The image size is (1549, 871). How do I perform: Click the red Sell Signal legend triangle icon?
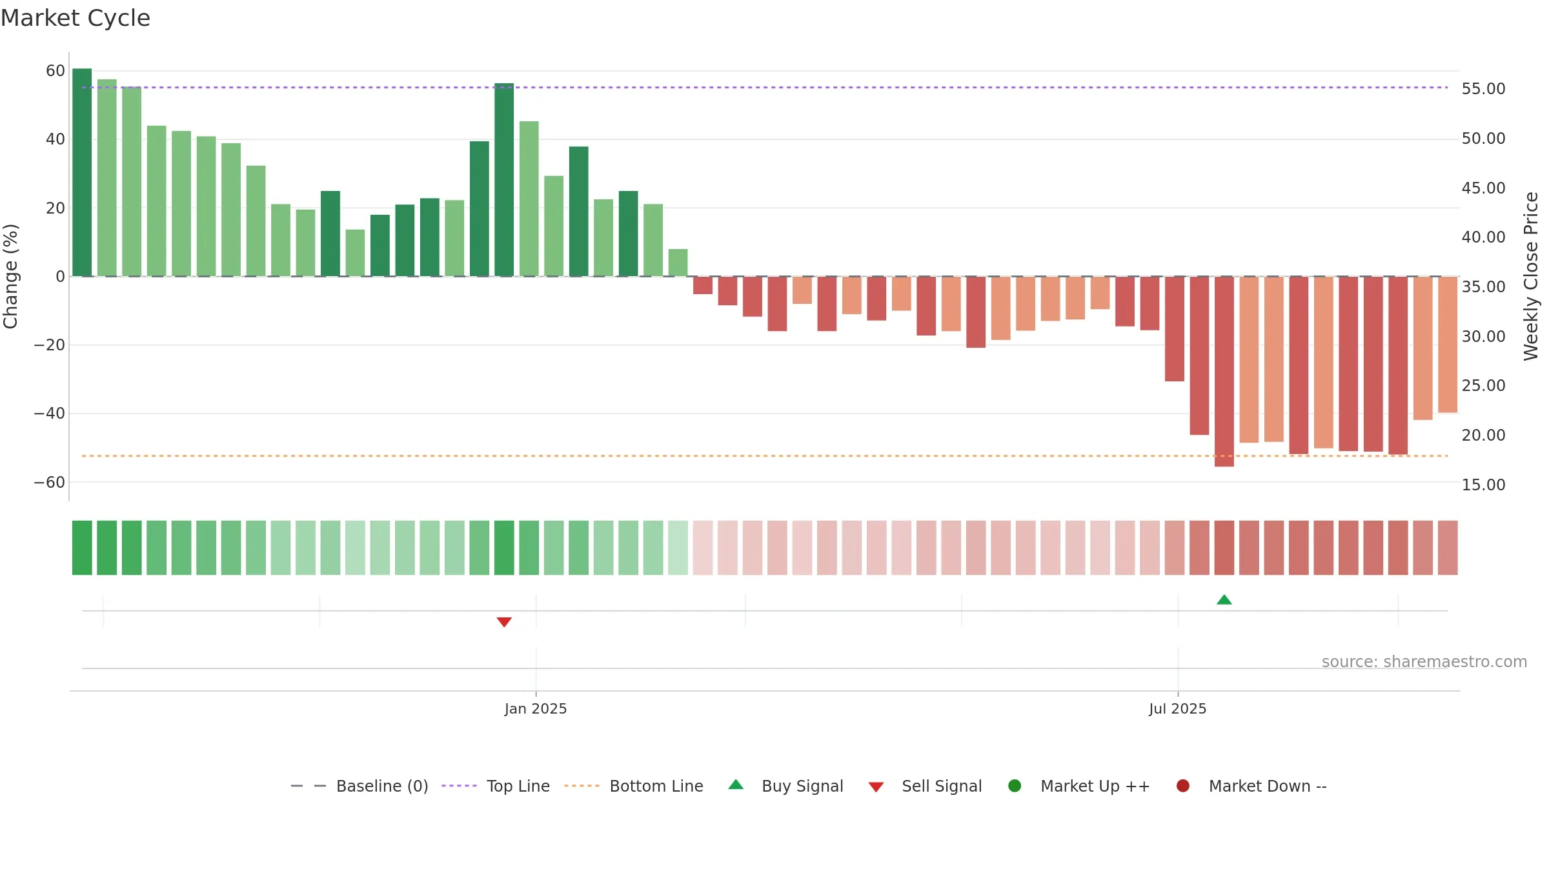[x=876, y=787]
